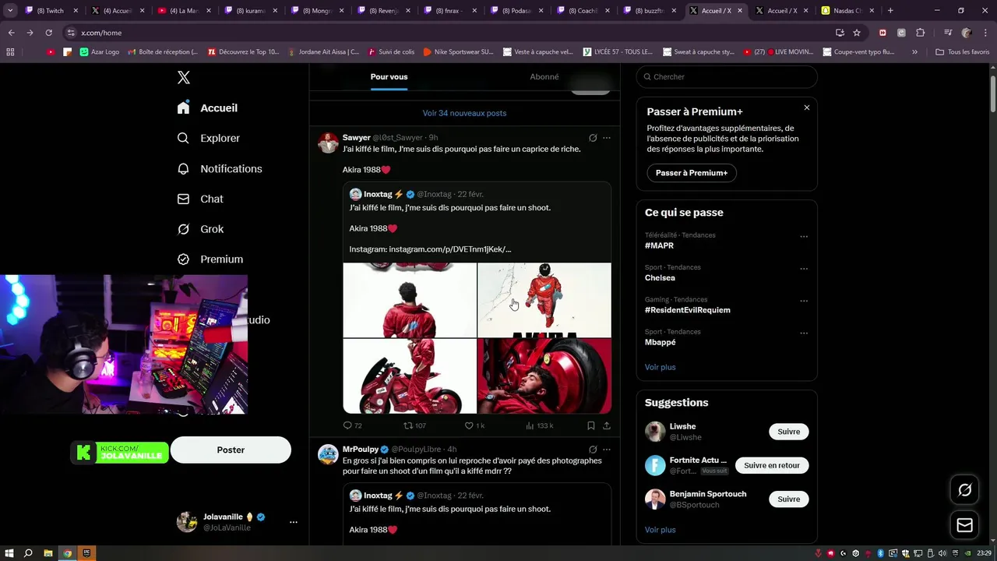Switch to Pour vous tab
The image size is (997, 561).
(389, 76)
